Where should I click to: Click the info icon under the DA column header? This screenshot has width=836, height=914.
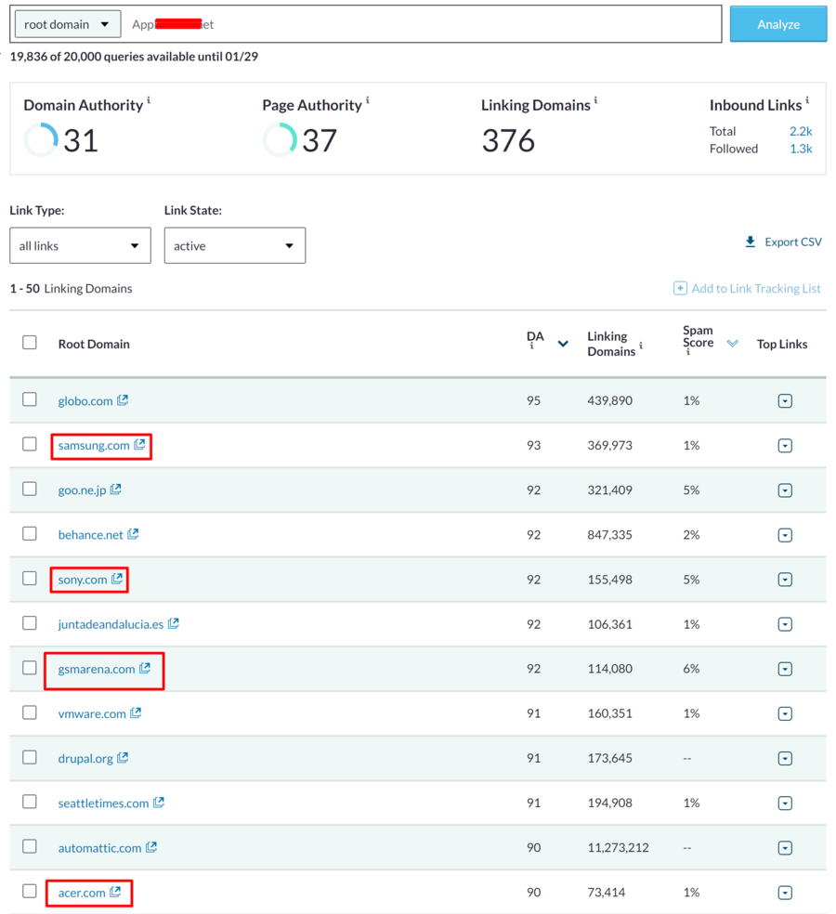coord(531,346)
